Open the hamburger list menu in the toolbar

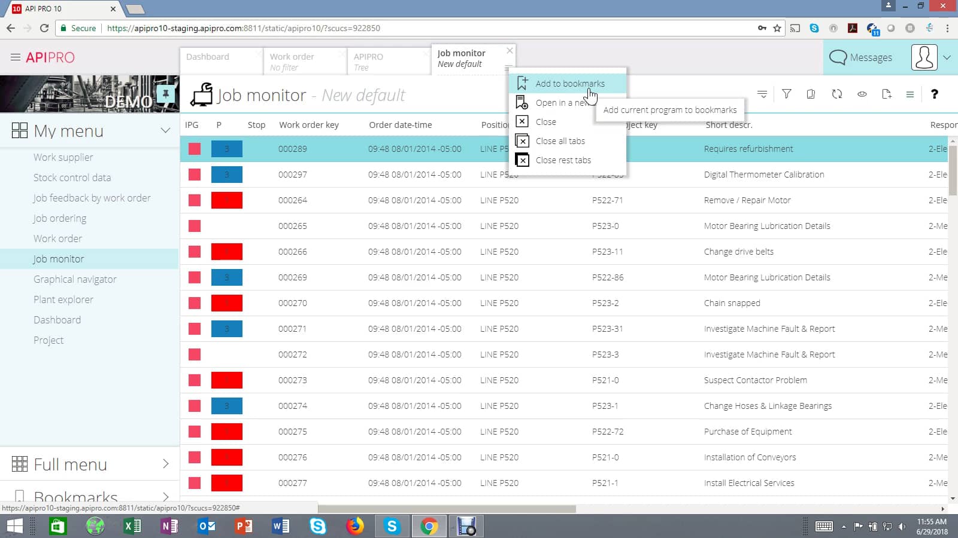(910, 94)
